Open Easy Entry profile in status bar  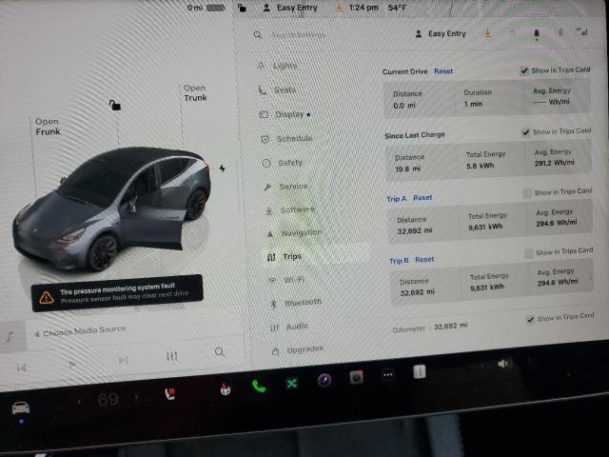(290, 8)
